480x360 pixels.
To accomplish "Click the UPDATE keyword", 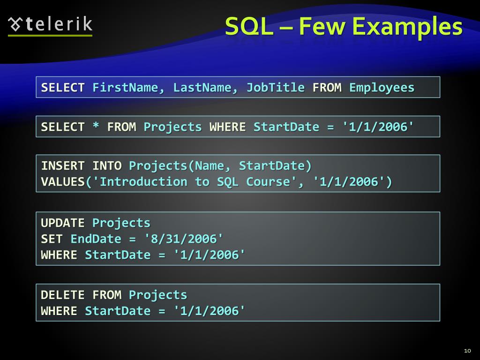I will 63,223.
